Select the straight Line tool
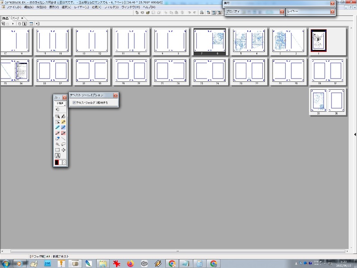Image resolution: width=357 pixels, height=268 pixels. pos(63,138)
